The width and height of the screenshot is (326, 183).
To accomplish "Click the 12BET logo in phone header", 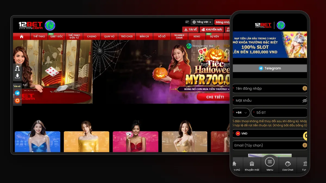I will (263, 25).
